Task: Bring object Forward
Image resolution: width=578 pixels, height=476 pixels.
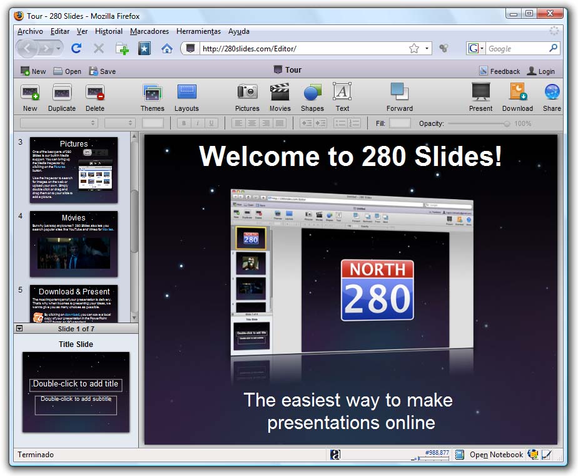Action: tap(400, 98)
